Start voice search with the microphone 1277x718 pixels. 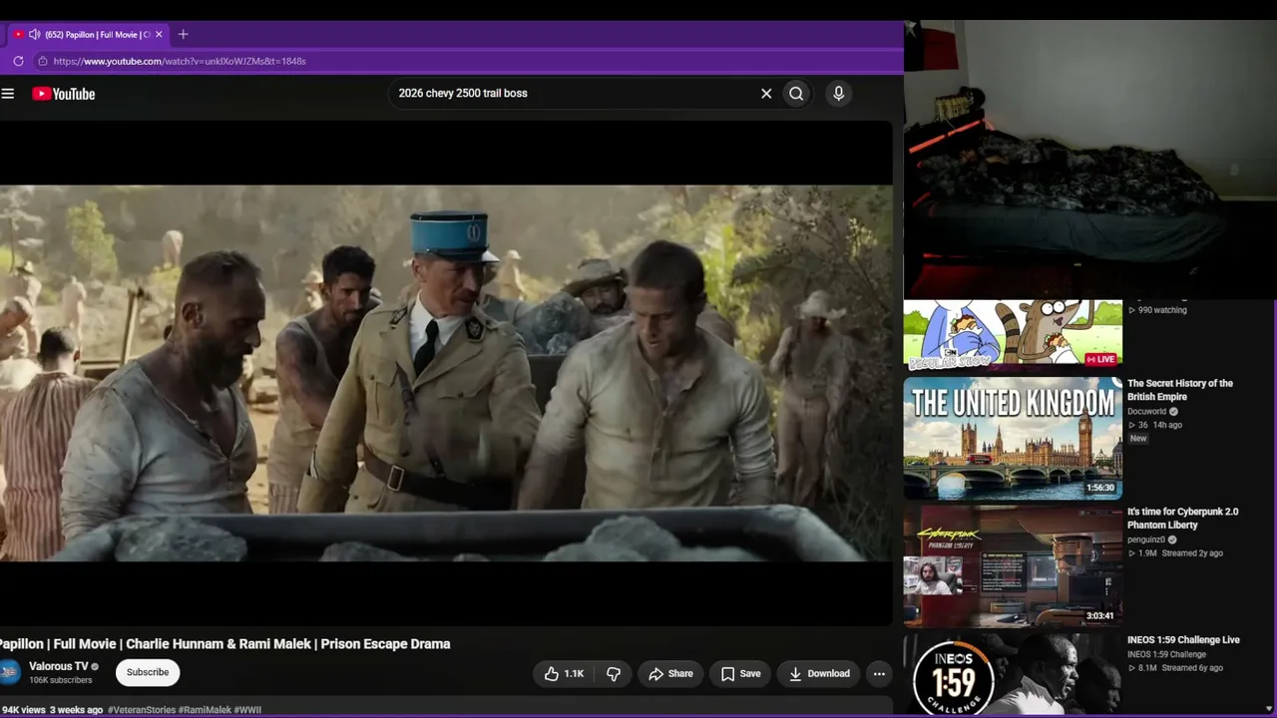(838, 94)
